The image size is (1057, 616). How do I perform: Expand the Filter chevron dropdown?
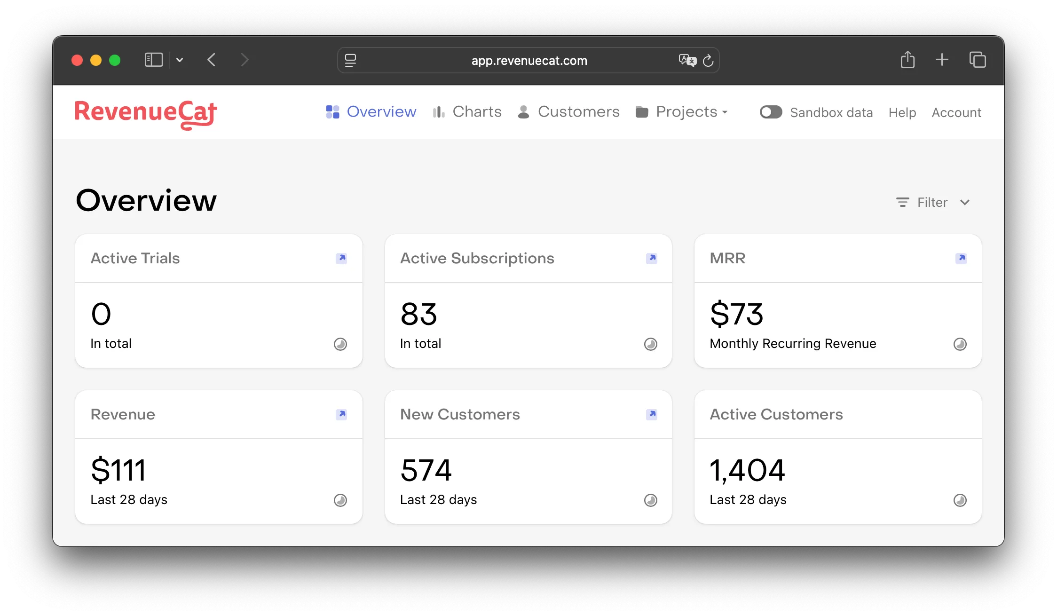click(x=965, y=203)
